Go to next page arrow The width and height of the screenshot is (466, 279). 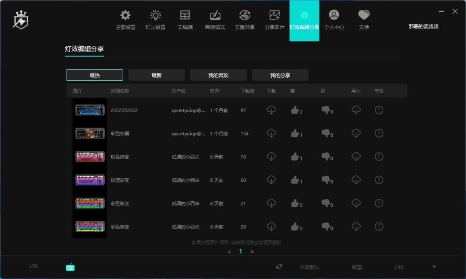[x=253, y=252]
